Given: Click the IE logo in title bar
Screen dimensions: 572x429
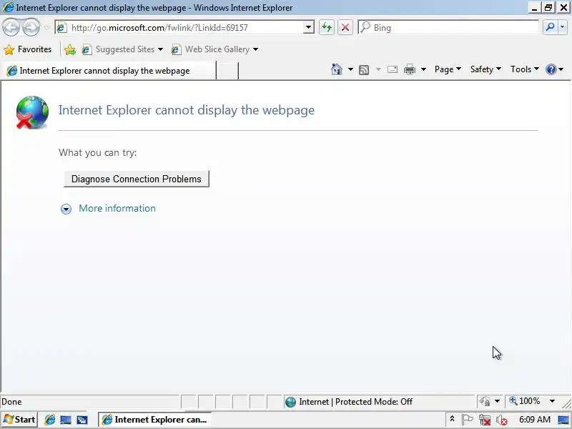Looking at the screenshot, I should coord(8,8).
